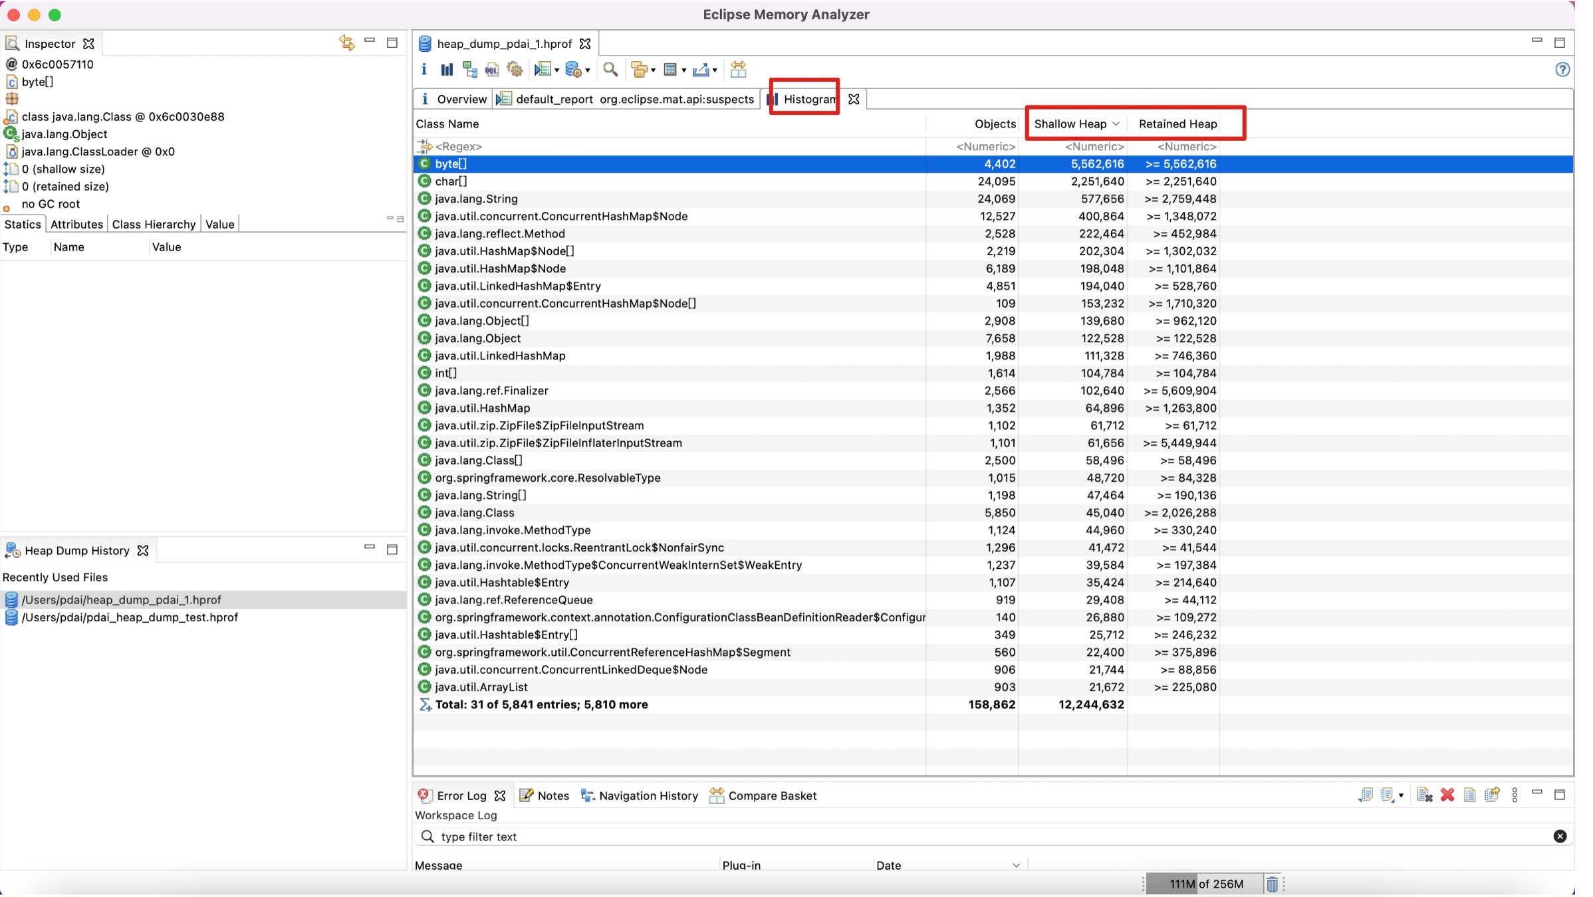Viewport: 1593px width, 897px height.
Task: Open the OQL query editor
Action: tap(492, 70)
